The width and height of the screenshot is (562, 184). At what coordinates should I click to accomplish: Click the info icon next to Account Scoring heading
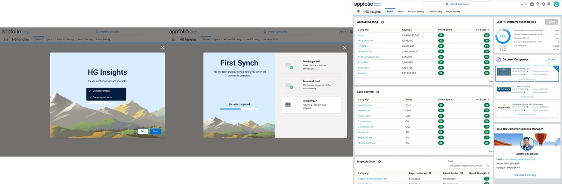[x=383, y=22]
